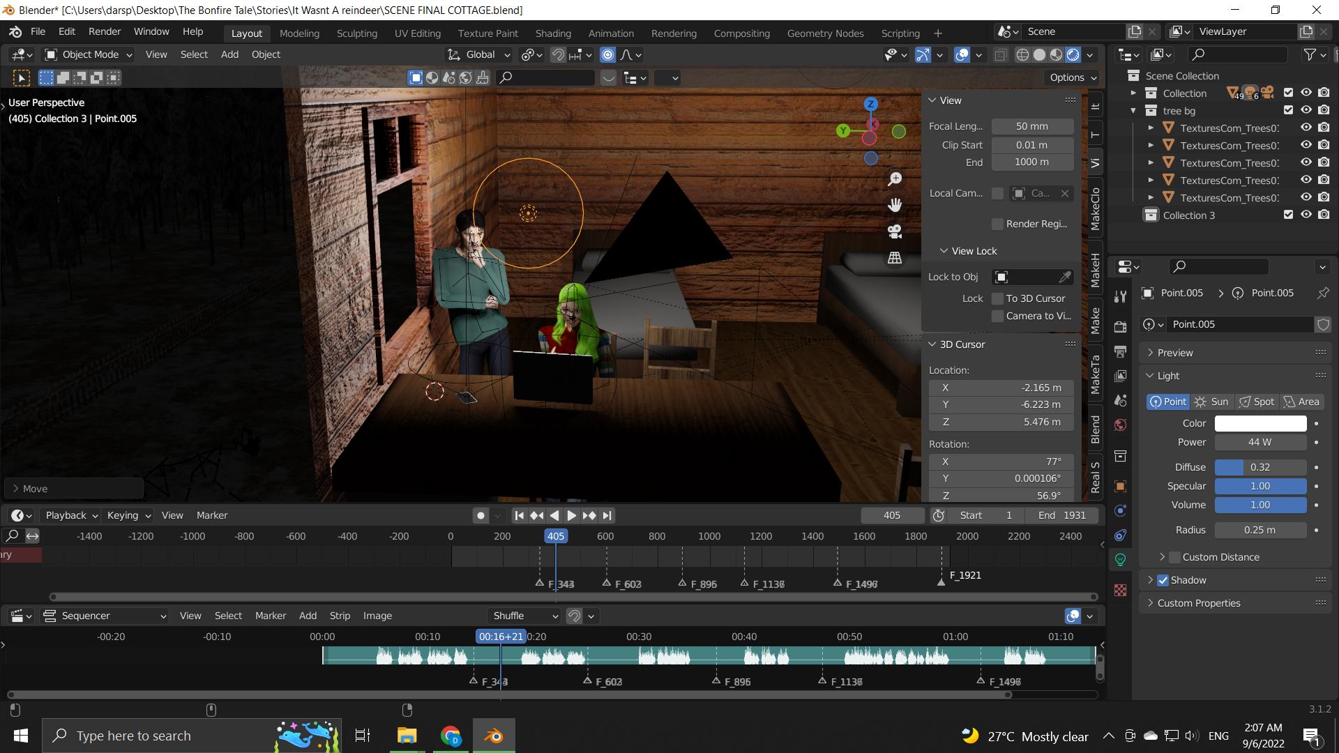The image size is (1339, 753).
Task: Click the viewport Options button
Action: pos(1073,78)
